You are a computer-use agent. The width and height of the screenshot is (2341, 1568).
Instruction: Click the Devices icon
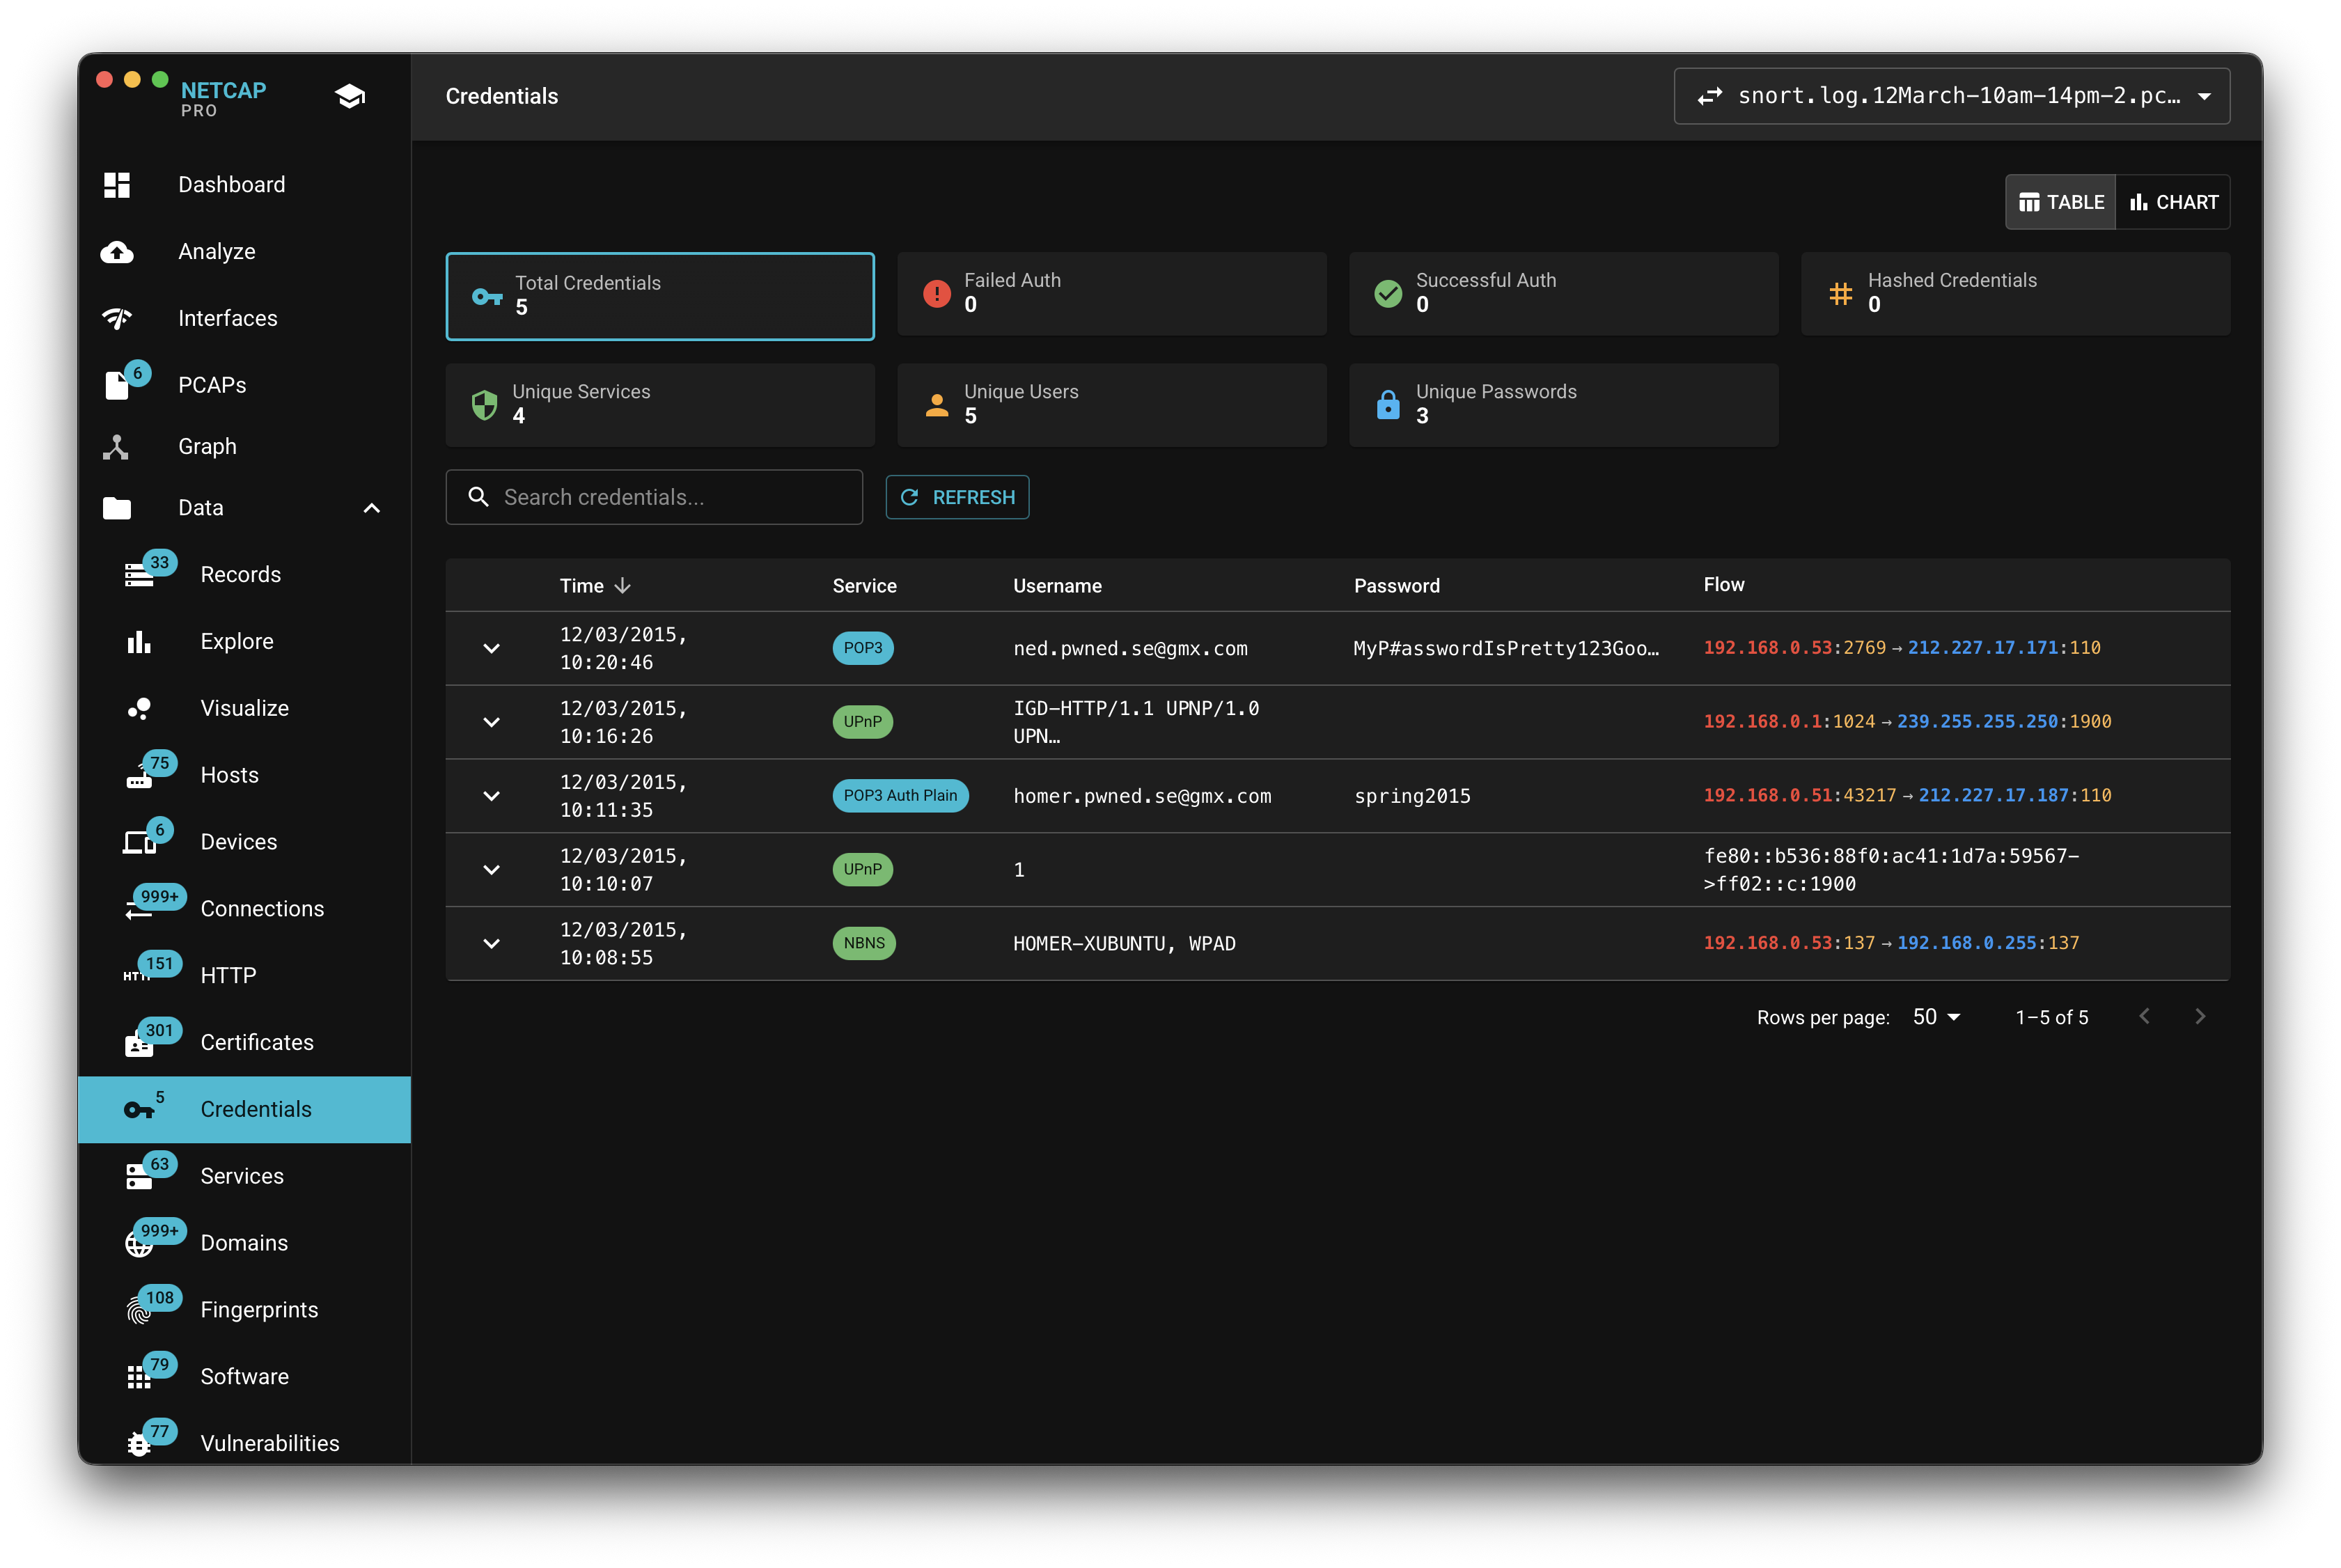tap(139, 843)
